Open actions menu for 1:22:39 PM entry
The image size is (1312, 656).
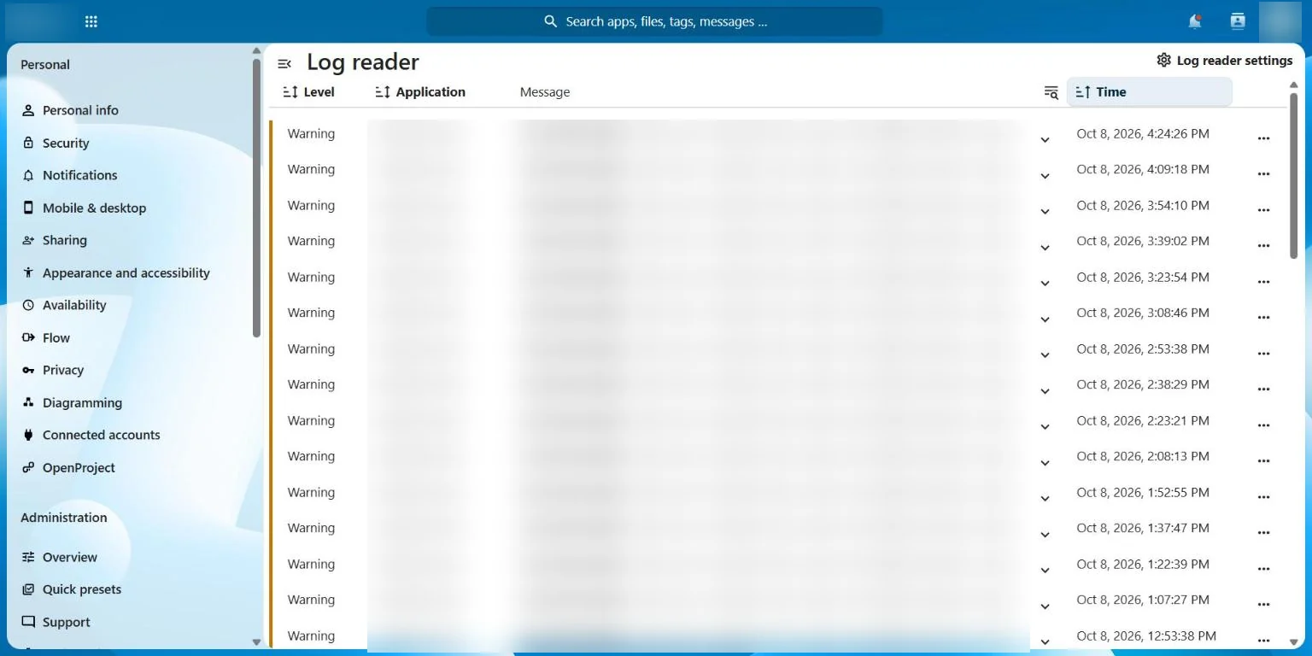click(x=1264, y=569)
